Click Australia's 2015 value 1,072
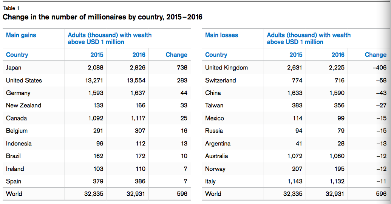Image resolution: width=391 pixels, height=204 pixels. 294,156
